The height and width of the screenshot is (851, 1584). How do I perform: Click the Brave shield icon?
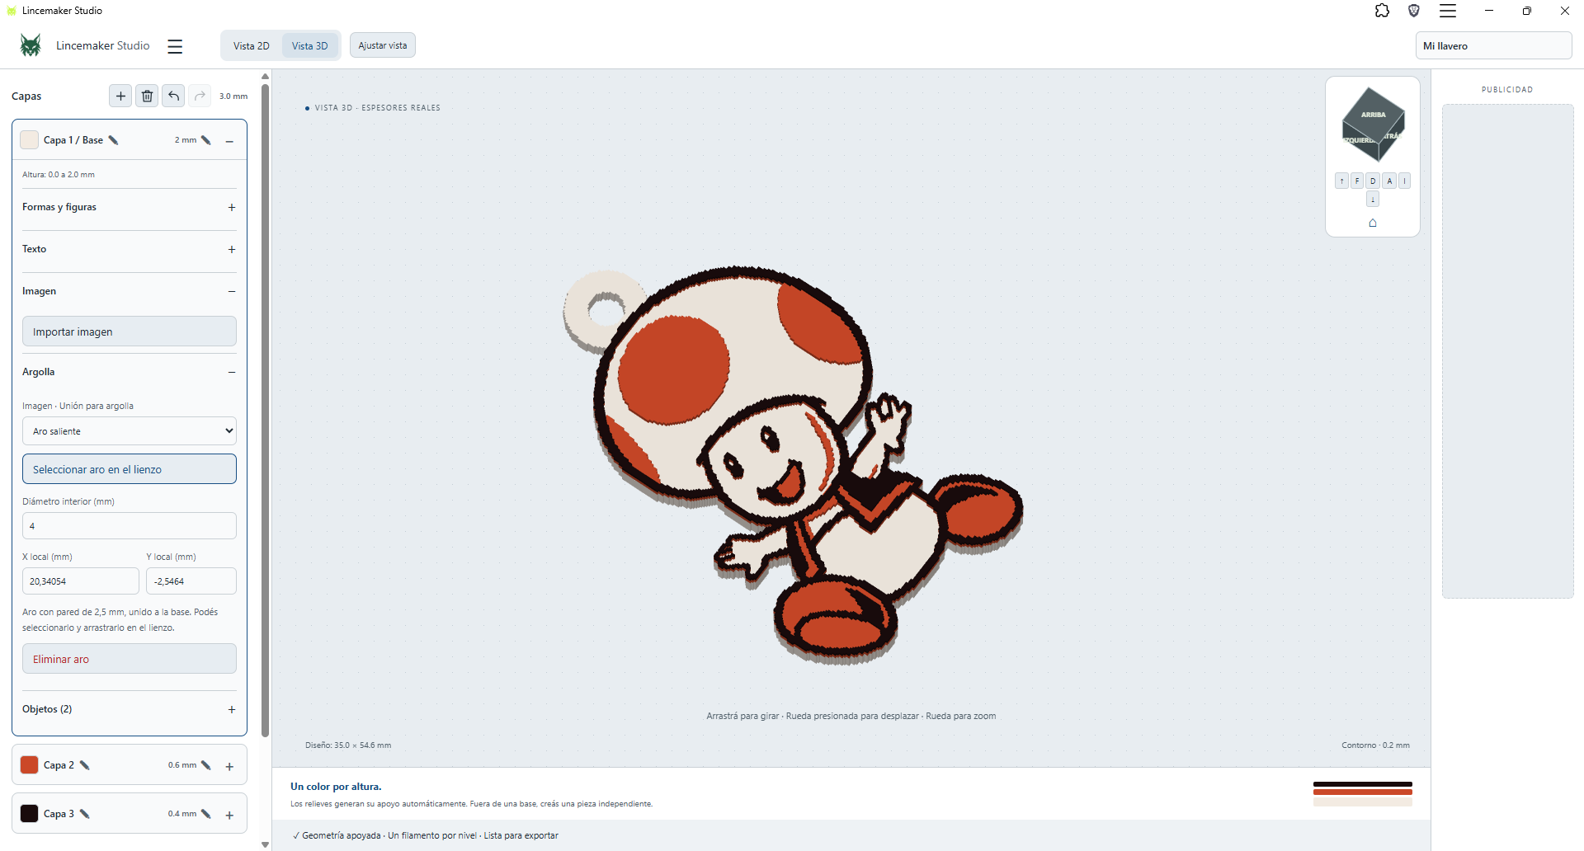click(1414, 11)
